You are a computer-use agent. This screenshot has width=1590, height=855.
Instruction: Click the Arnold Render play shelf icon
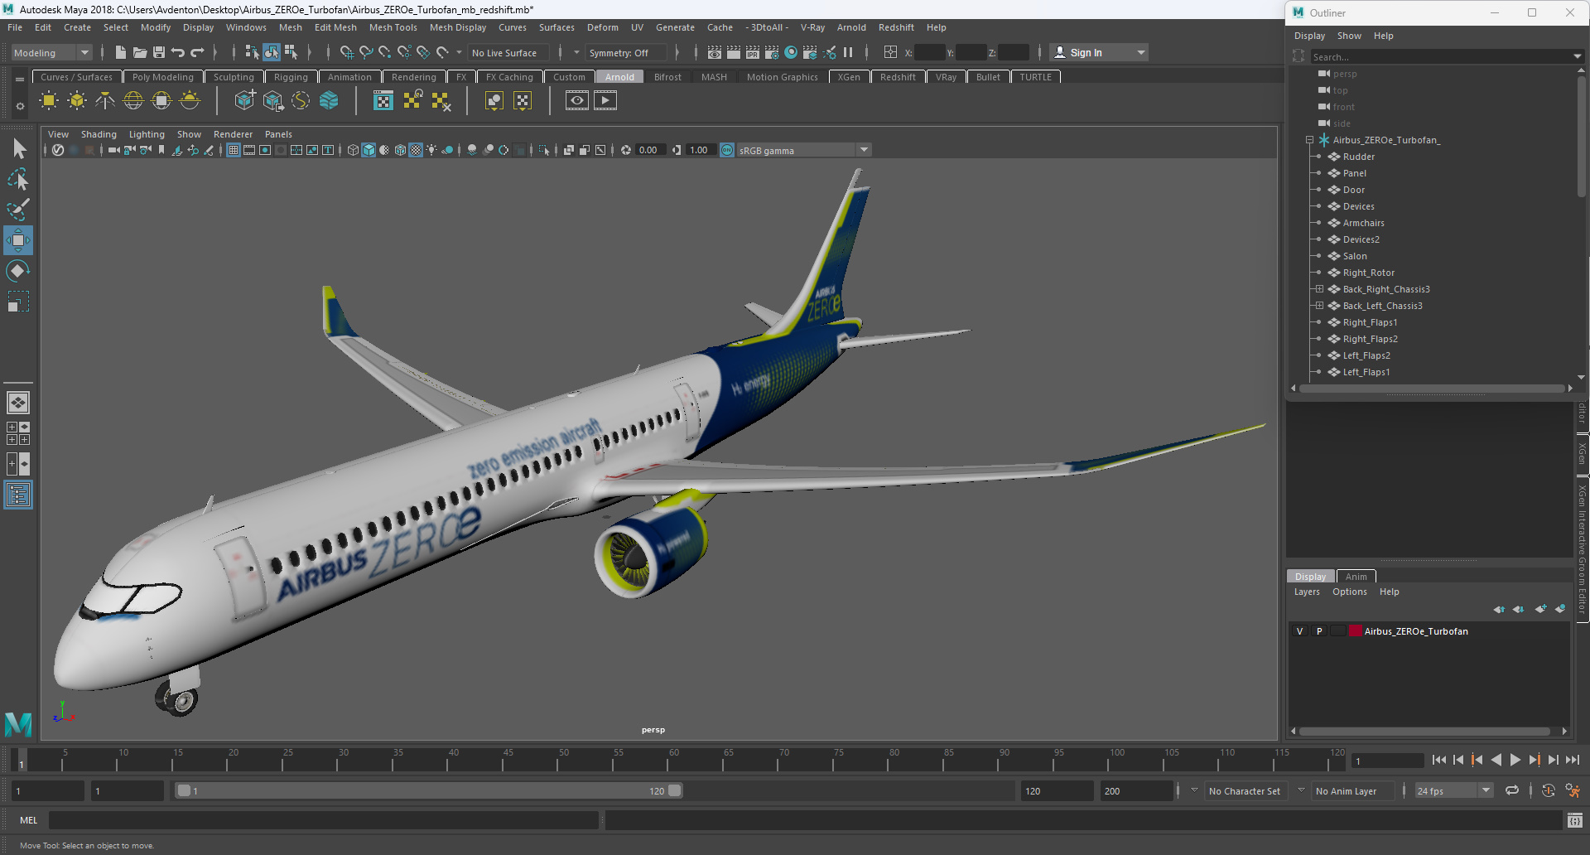click(x=605, y=101)
